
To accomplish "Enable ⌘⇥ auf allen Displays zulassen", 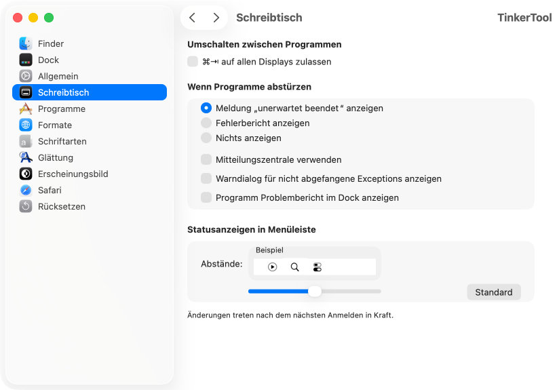I will point(193,62).
